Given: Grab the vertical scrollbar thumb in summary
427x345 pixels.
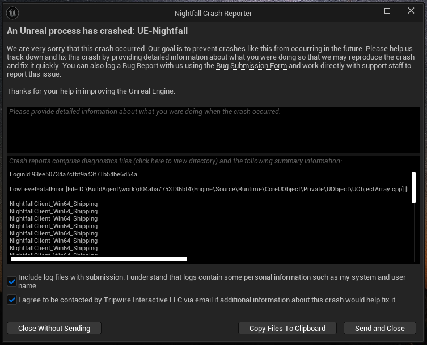Looking at the screenshot, I should (413, 187).
